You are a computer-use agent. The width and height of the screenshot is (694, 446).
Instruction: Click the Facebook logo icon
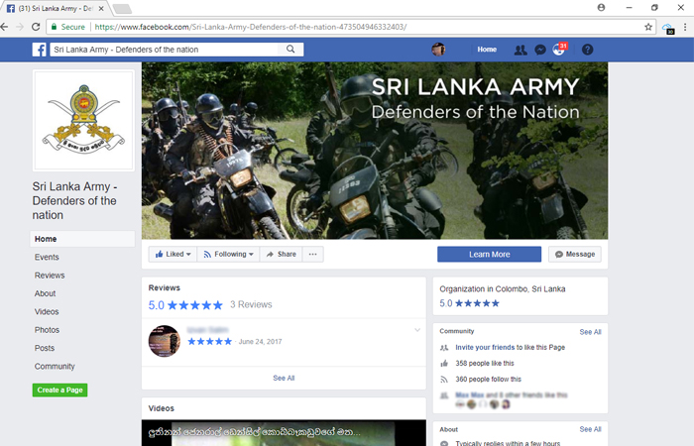39,50
